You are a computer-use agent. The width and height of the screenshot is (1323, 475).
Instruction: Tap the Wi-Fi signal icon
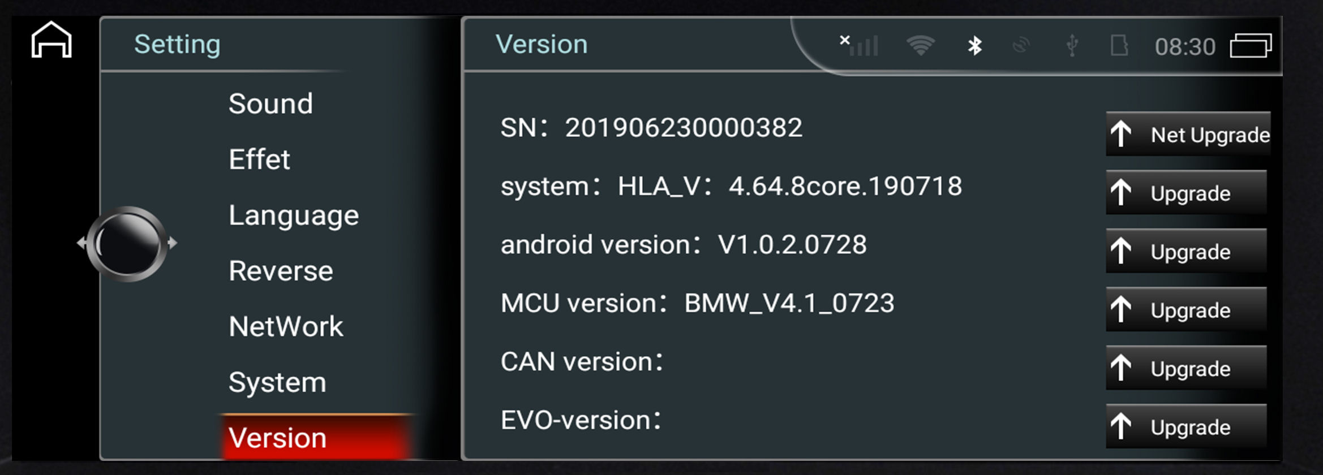coord(921,46)
